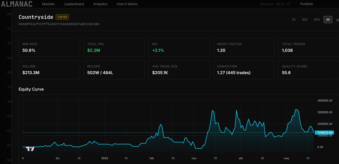Image resolution: width=339 pixels, height=164 pixels.
Task: Click the 3000000.00 axis label
Action: tap(325, 112)
